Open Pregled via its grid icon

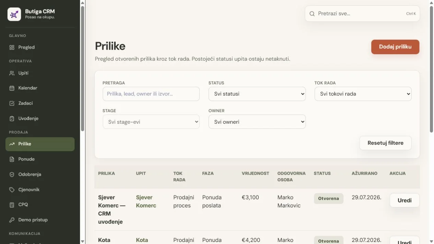tap(12, 47)
